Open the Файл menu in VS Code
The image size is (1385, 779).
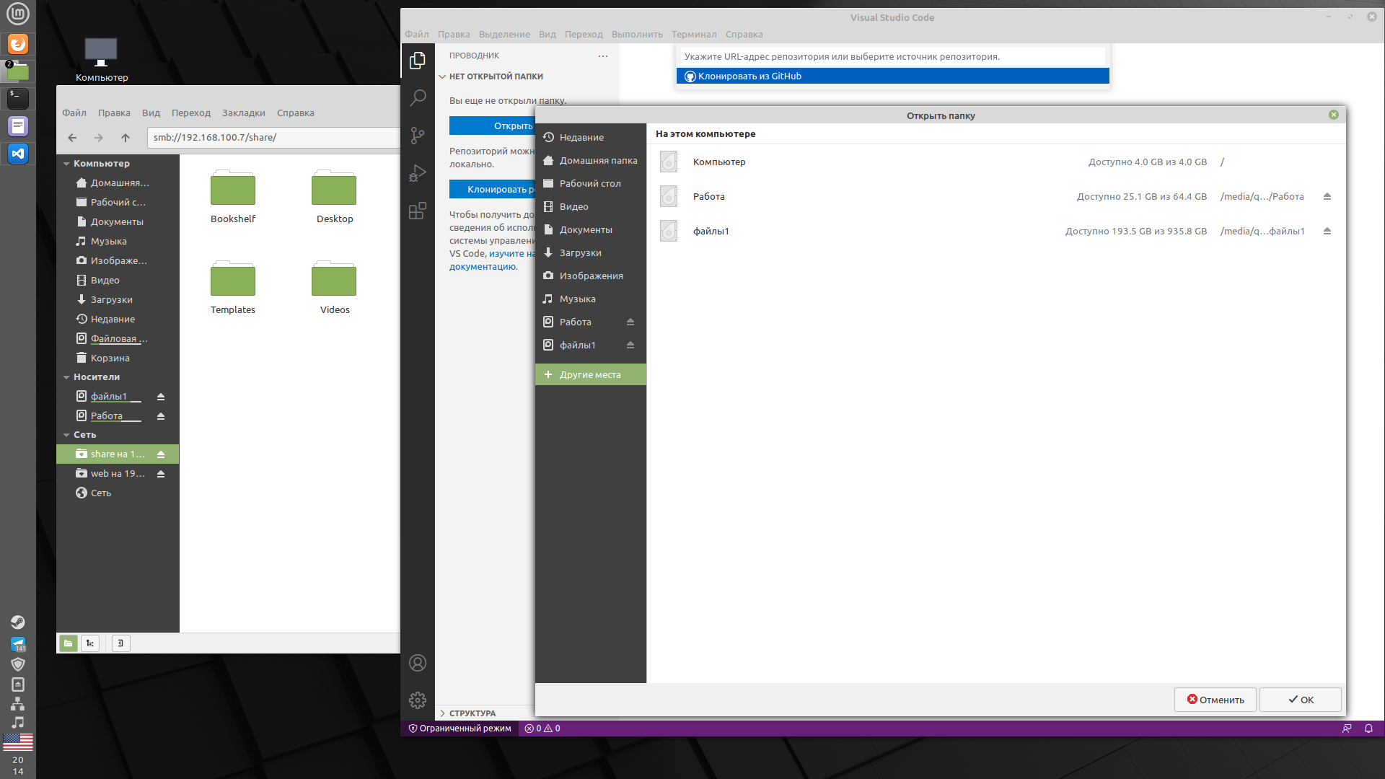417,34
